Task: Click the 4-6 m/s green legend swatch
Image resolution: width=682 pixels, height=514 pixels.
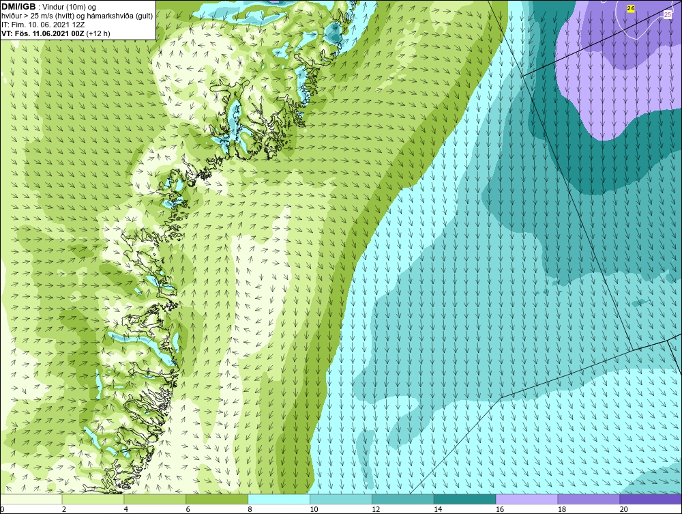Action: 155,499
